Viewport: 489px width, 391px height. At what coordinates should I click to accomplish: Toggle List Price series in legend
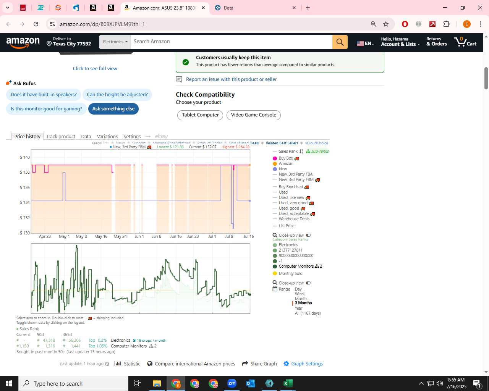click(x=283, y=226)
